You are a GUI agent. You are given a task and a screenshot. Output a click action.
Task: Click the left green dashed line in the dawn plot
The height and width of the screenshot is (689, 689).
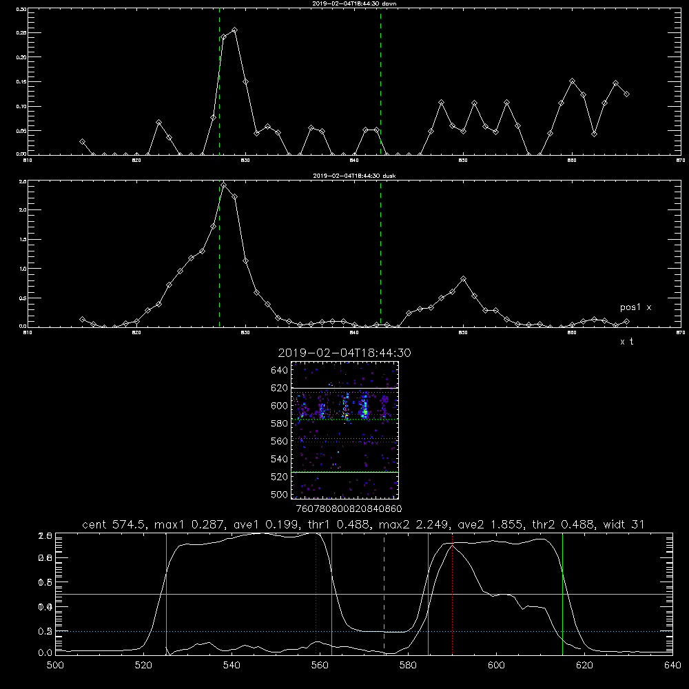pos(219,81)
